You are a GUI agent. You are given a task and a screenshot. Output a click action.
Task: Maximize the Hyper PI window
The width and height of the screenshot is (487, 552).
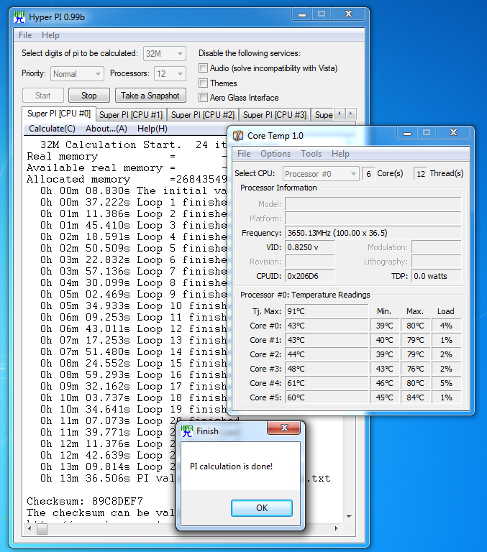tap(322, 14)
